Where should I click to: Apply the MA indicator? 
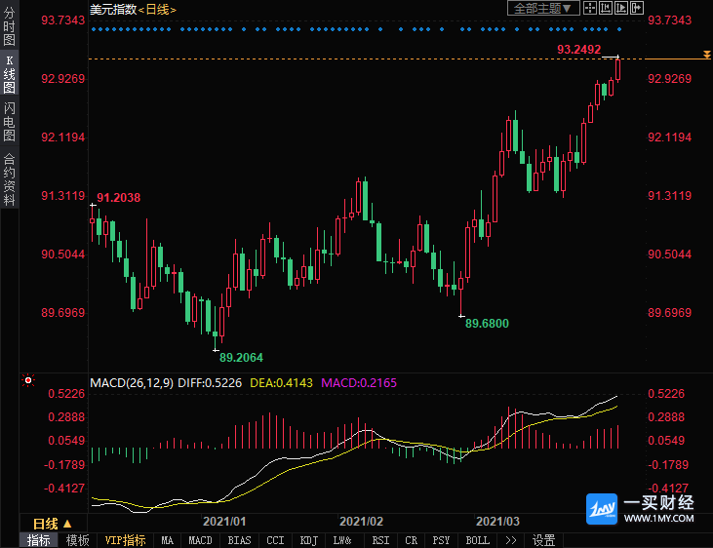(x=168, y=540)
